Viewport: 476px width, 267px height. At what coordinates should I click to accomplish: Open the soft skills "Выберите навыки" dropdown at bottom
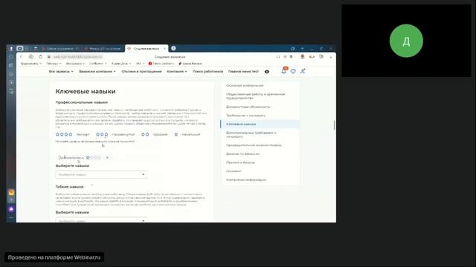click(101, 220)
